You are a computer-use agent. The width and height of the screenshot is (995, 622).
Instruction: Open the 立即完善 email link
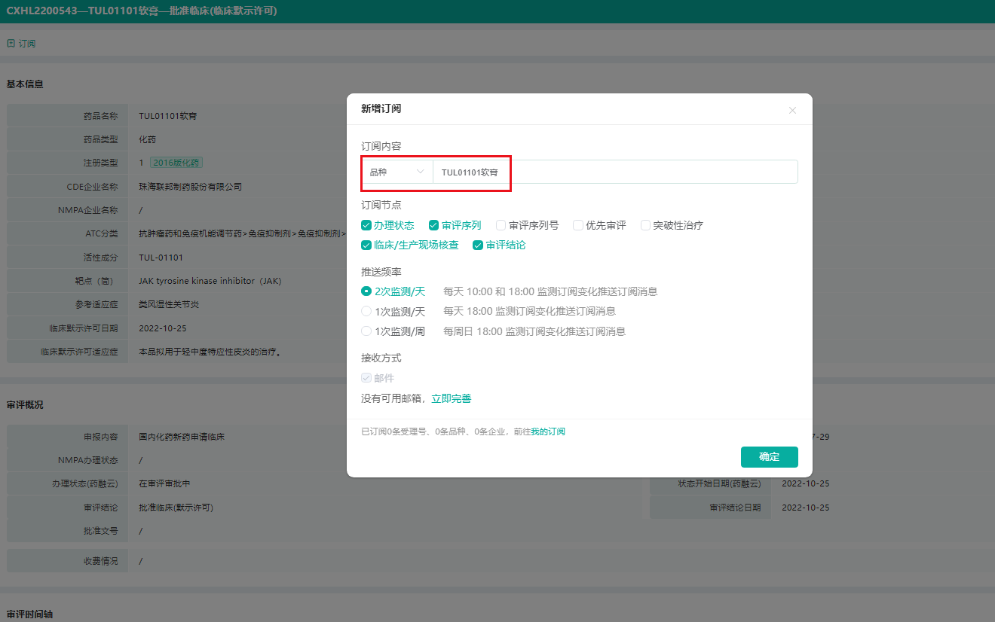[x=451, y=399]
